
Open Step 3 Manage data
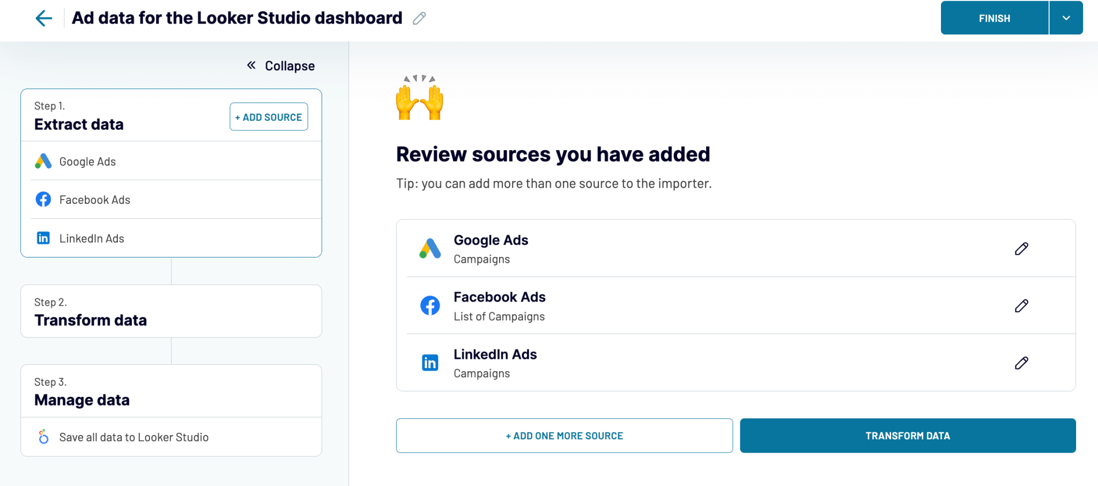[171, 391]
